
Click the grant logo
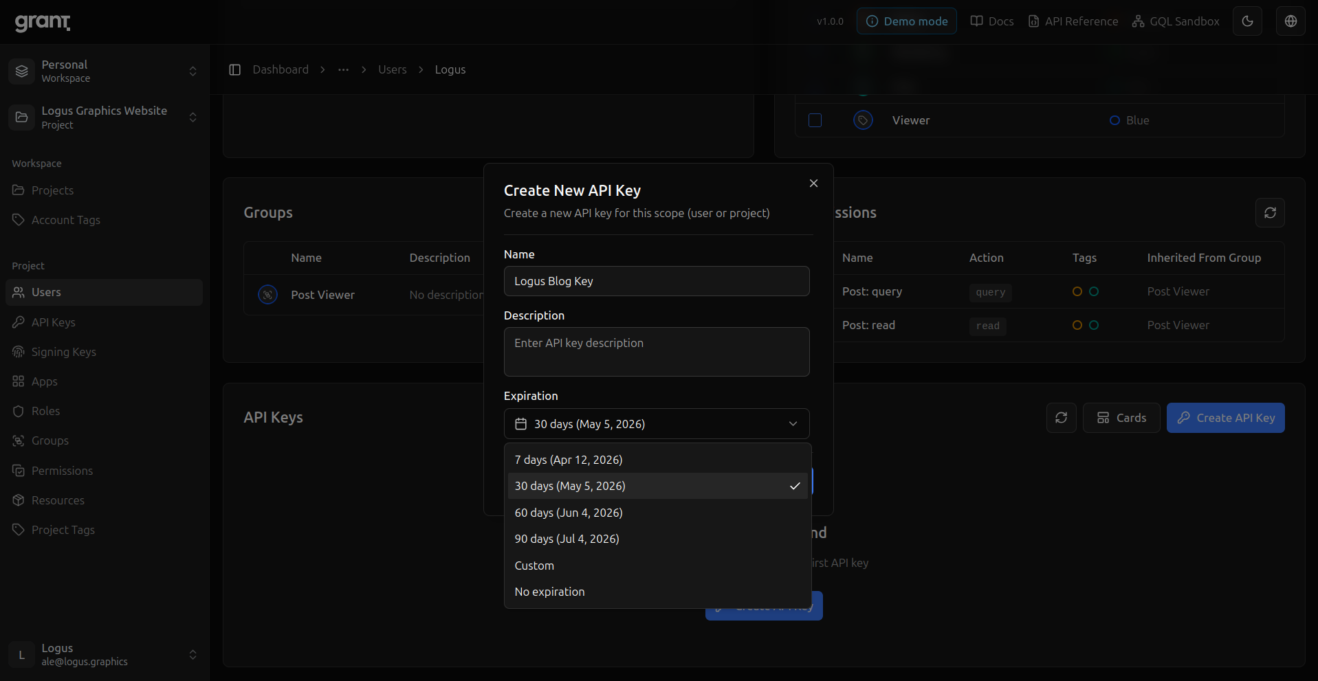point(43,22)
